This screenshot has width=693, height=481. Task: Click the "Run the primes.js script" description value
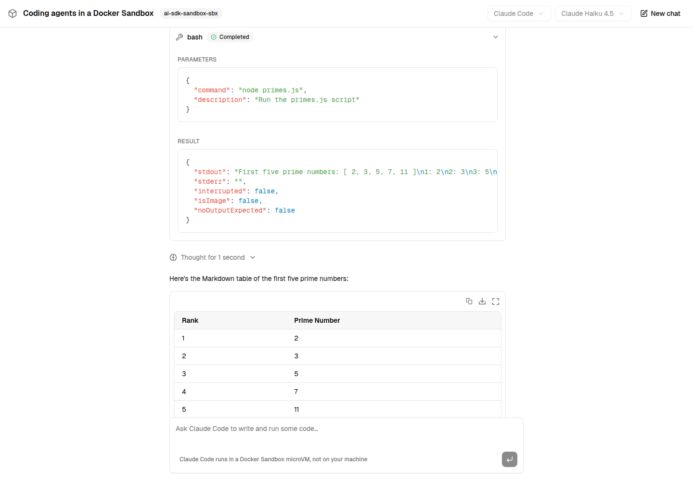pos(307,100)
